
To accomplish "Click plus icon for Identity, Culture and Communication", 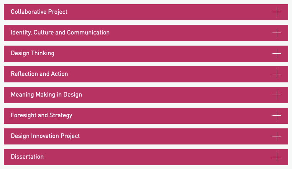I will 276,33.
